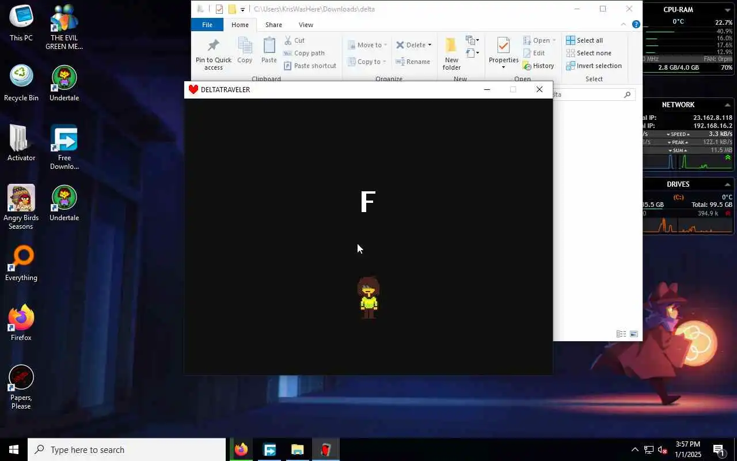737x461 pixels.
Task: Open Free Download Manager taskbar icon
Action: tap(269, 449)
